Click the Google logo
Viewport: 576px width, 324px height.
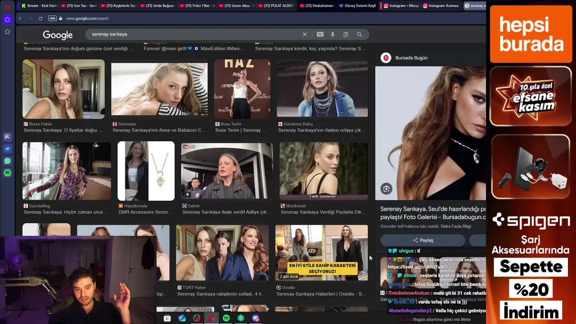[58, 35]
